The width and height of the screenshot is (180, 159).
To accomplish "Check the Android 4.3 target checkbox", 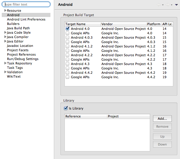I will click(67, 64).
